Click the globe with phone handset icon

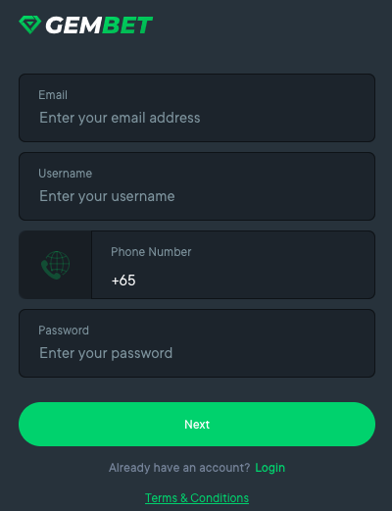pos(55,265)
